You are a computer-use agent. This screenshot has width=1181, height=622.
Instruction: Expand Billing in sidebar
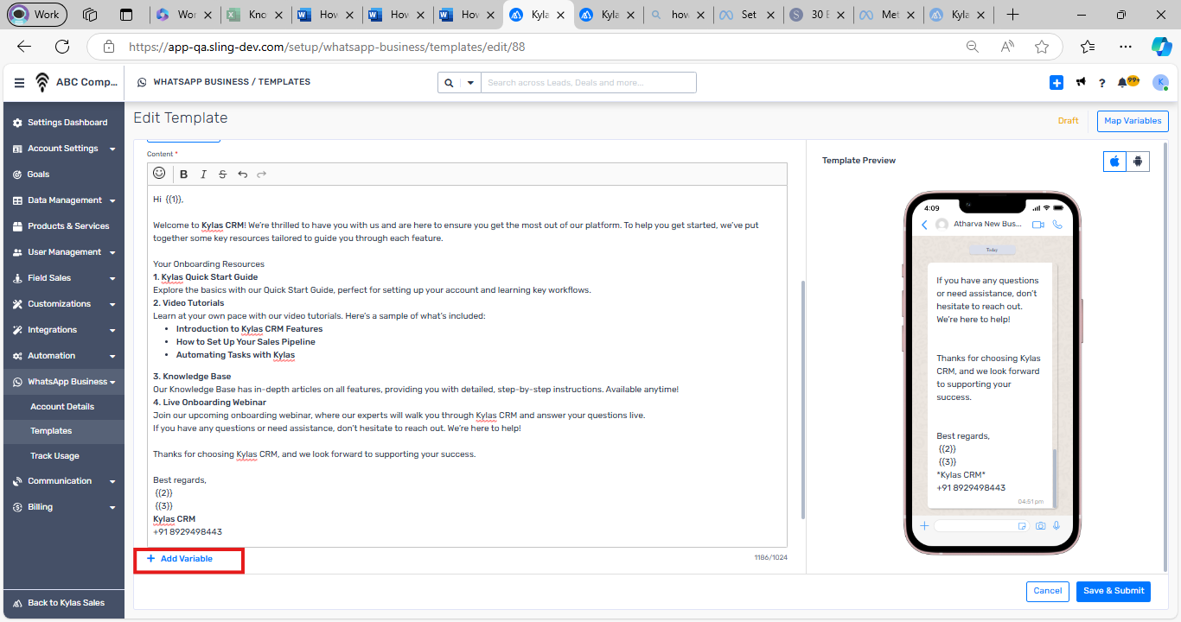pyautogui.click(x=64, y=507)
